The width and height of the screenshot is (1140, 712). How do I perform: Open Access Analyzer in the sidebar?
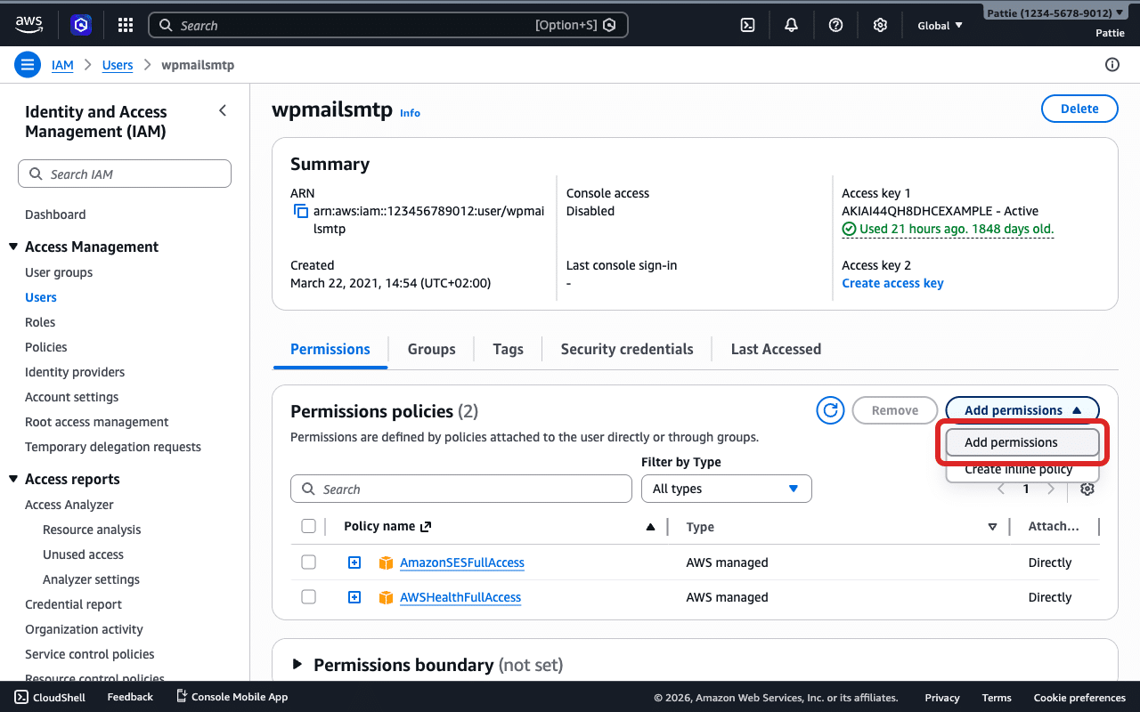(69, 505)
